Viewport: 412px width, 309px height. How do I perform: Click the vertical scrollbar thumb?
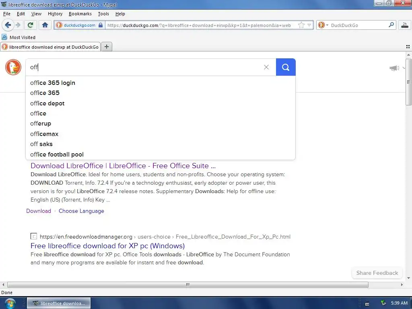[408, 82]
